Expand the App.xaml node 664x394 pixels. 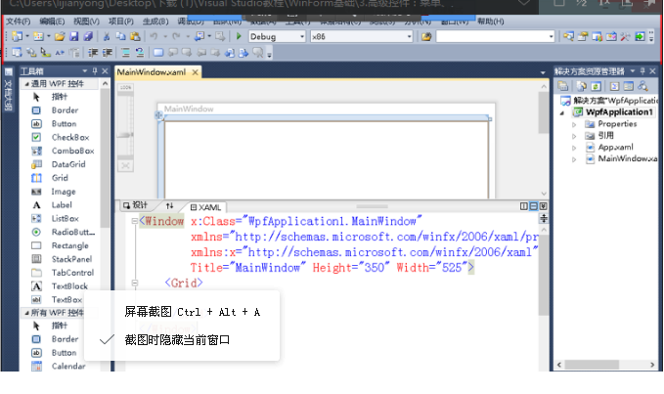(574, 148)
